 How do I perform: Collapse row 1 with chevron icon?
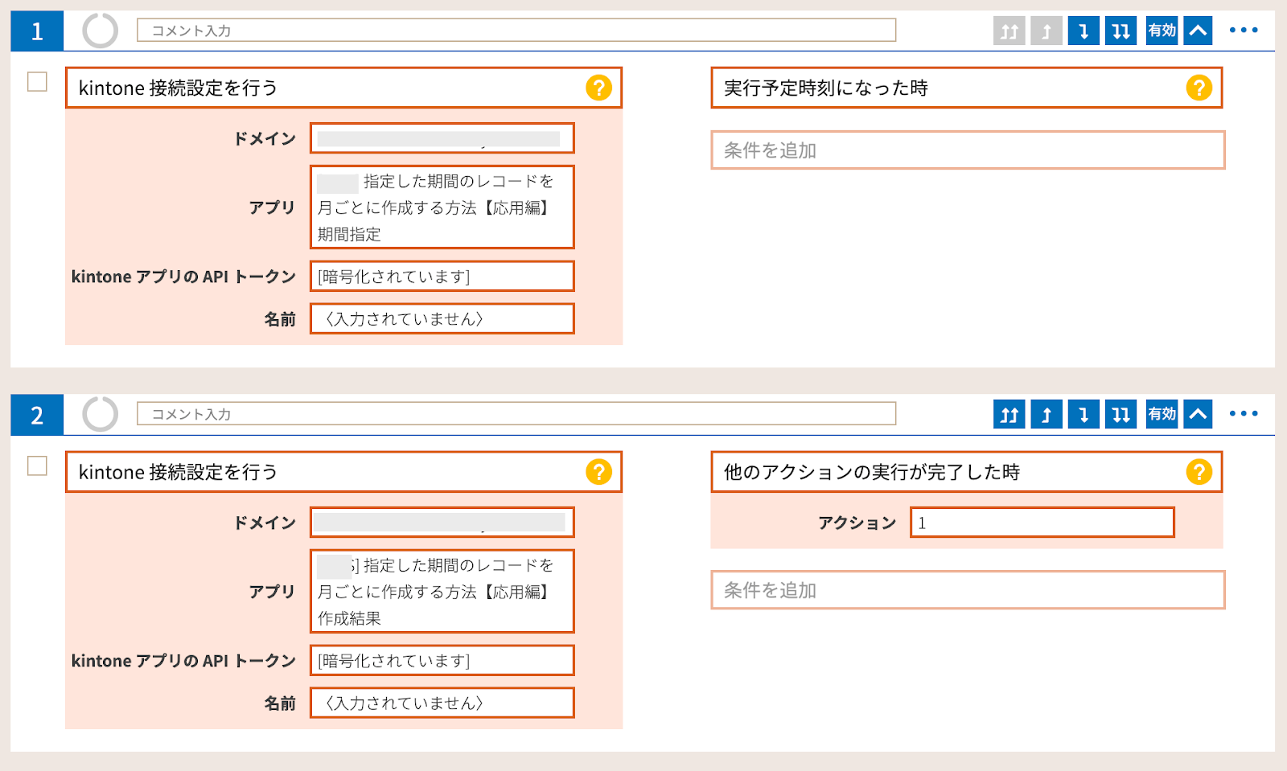[x=1198, y=31]
